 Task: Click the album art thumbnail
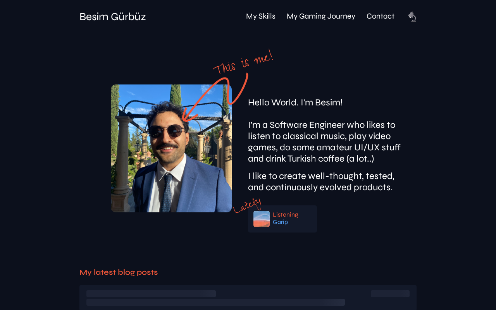(x=262, y=219)
